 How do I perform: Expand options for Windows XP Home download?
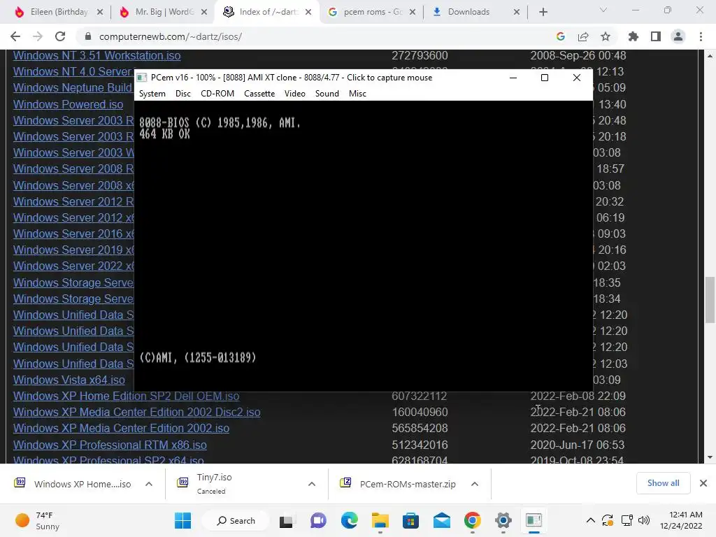pyautogui.click(x=149, y=484)
